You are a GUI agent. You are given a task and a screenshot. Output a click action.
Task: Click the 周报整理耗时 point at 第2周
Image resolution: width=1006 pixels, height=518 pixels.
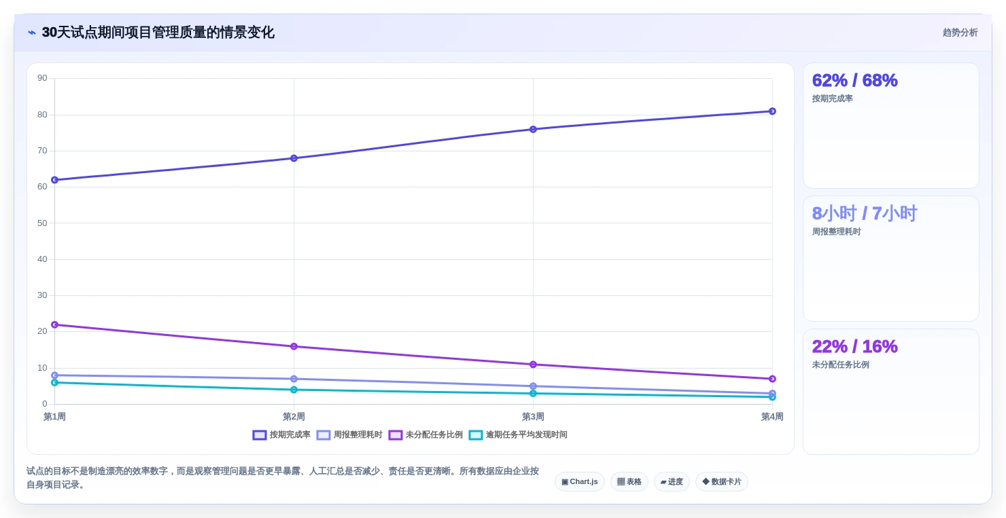coord(294,379)
